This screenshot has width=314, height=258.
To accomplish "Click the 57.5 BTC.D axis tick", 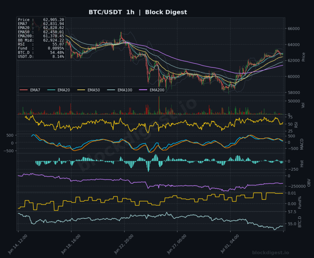I will click(292, 211).
